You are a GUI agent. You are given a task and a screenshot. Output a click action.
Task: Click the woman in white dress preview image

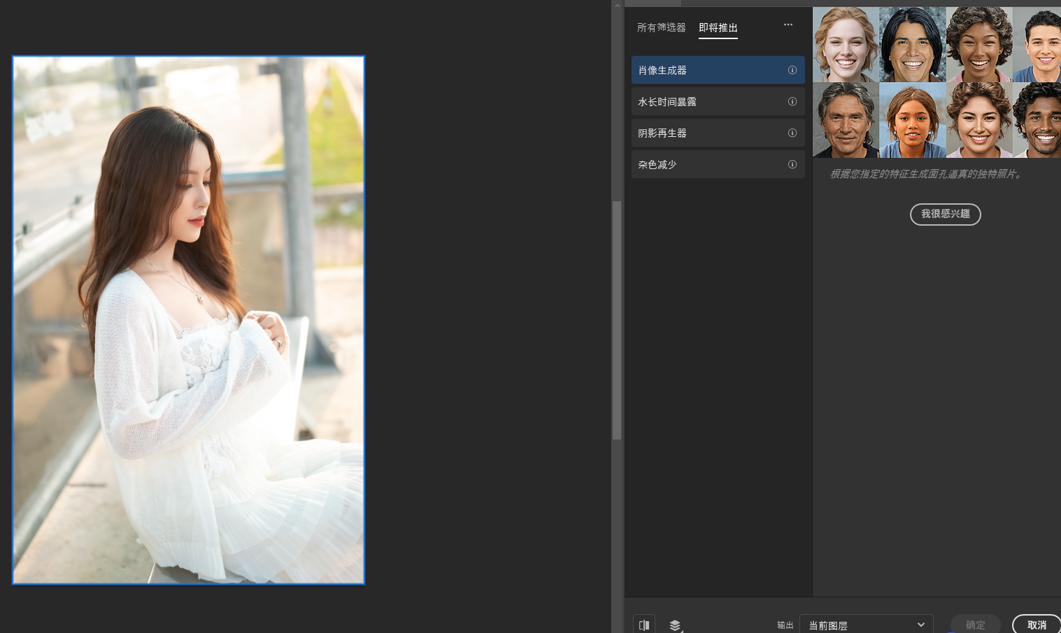[189, 320]
